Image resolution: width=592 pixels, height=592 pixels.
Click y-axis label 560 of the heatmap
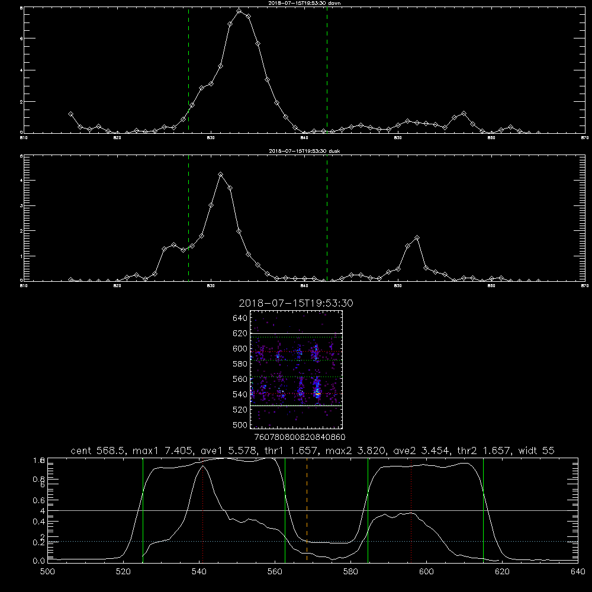(240, 379)
